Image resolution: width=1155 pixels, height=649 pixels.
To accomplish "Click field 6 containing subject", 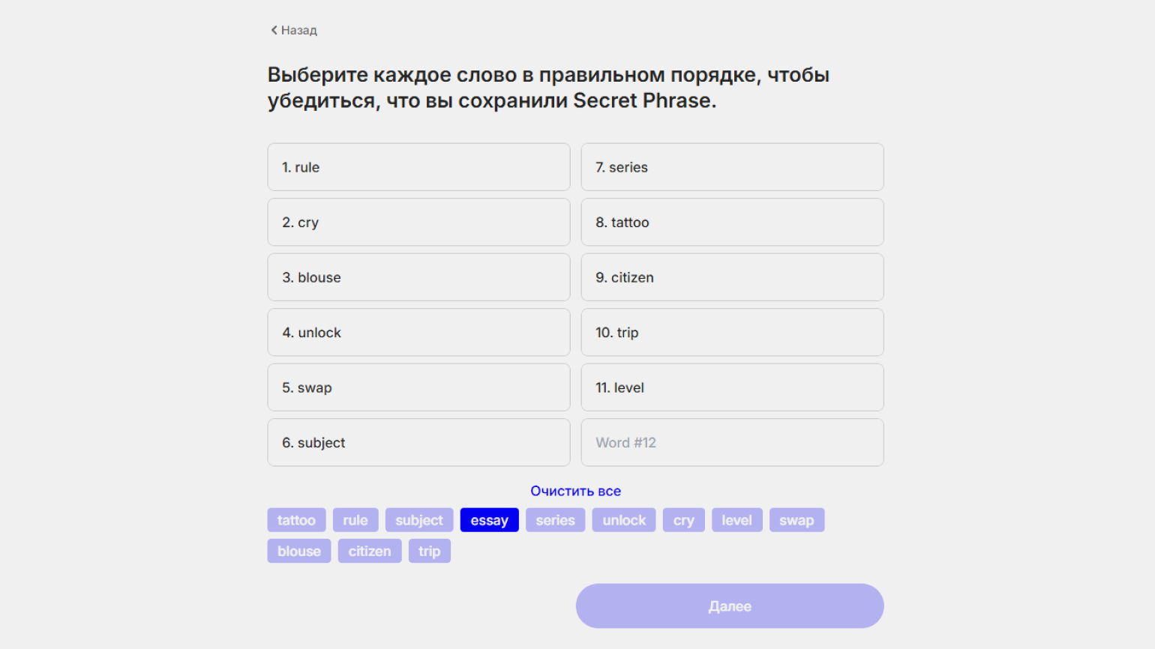I will tap(418, 442).
